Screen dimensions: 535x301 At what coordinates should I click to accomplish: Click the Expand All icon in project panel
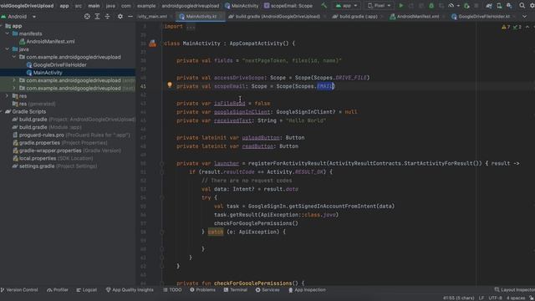pyautogui.click(x=97, y=17)
